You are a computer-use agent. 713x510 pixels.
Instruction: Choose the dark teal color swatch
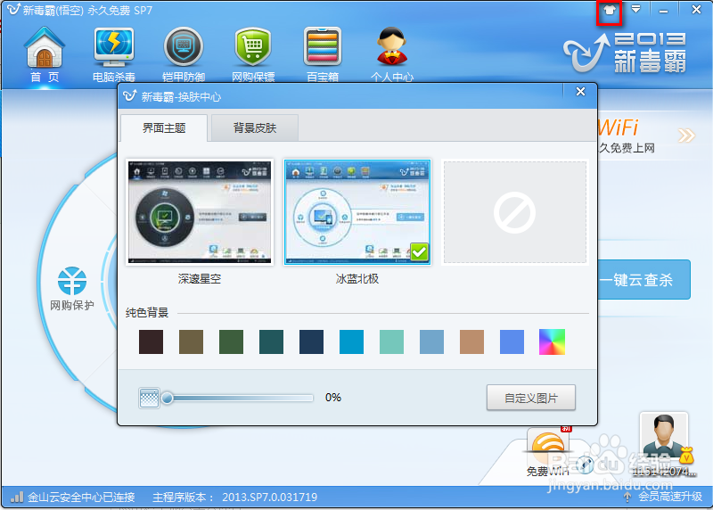click(x=271, y=341)
